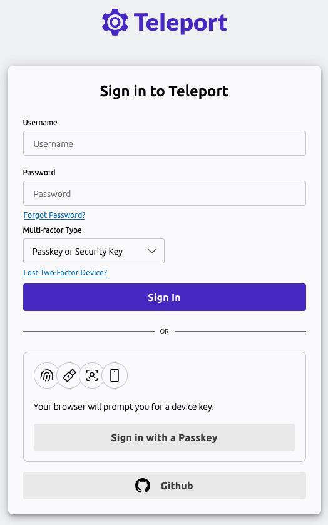
Task: Click the Multi-factor Type label
Action: (x=52, y=230)
